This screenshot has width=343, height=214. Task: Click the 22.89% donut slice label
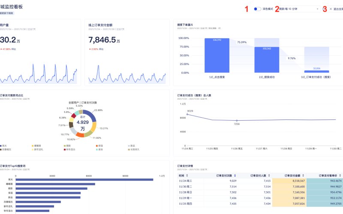point(99,110)
